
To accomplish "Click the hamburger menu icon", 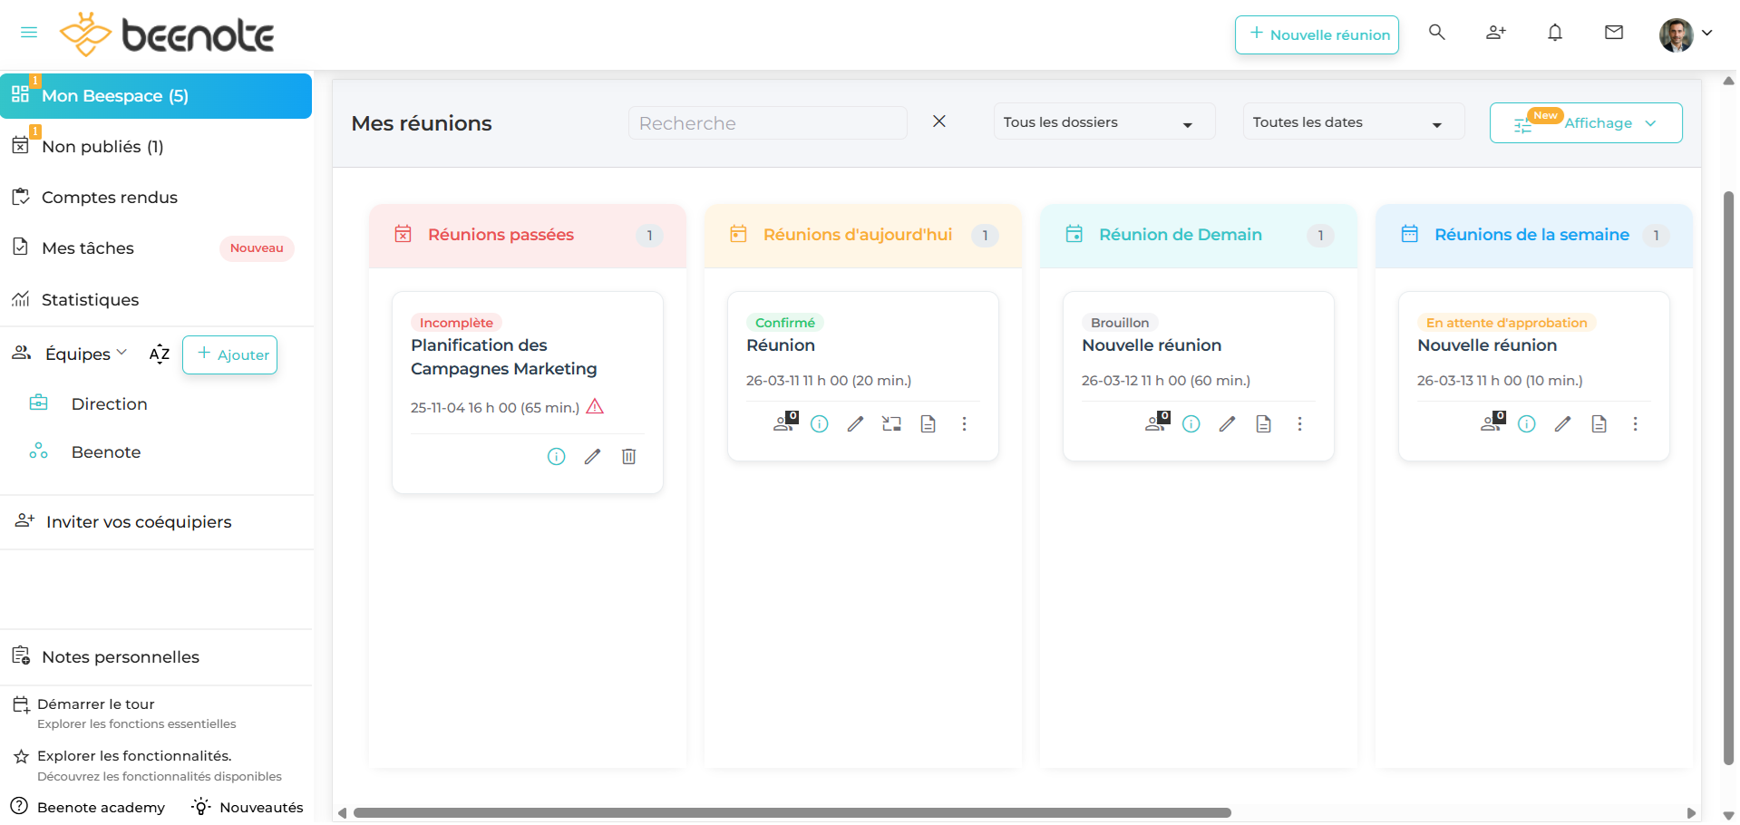I will 29,33.
